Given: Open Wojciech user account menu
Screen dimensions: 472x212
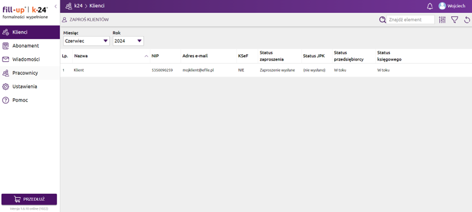Looking at the screenshot, I should (x=452, y=6).
